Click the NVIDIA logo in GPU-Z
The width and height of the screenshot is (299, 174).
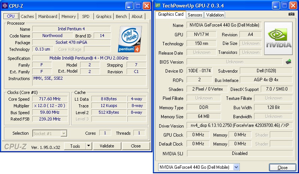tap(278, 38)
